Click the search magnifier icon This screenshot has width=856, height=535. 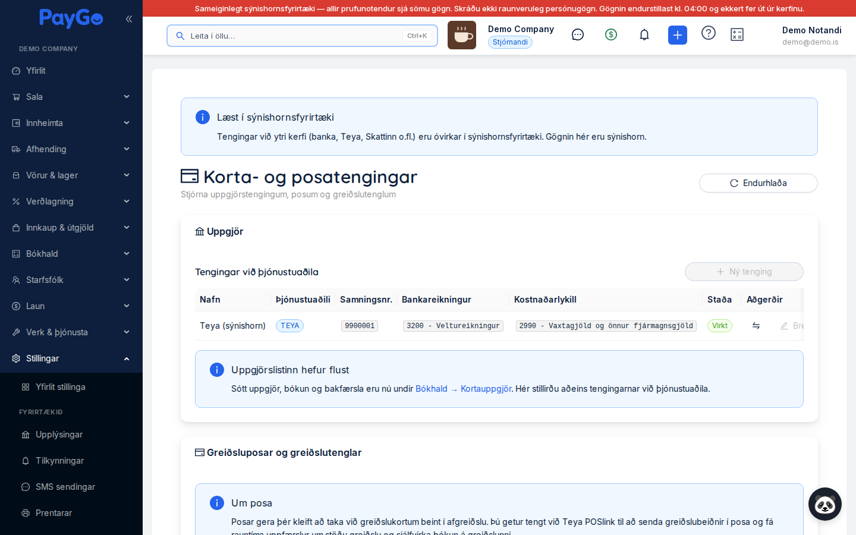(x=180, y=36)
